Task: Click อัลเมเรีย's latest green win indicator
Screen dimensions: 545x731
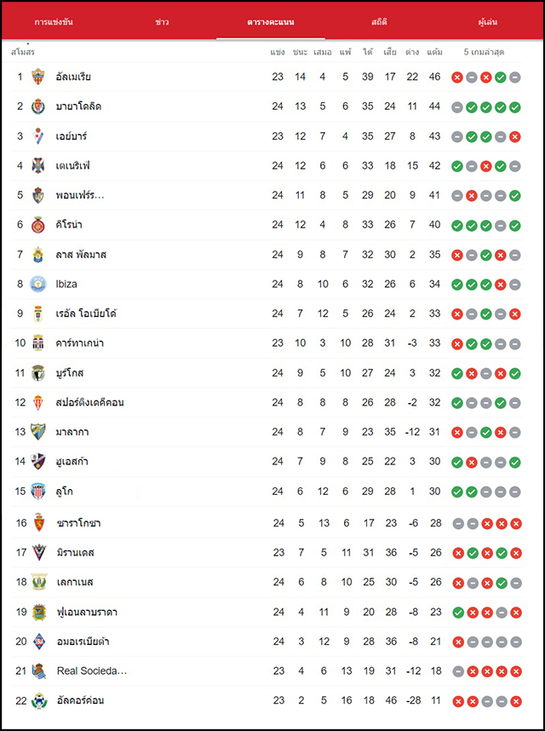Action: click(x=500, y=78)
